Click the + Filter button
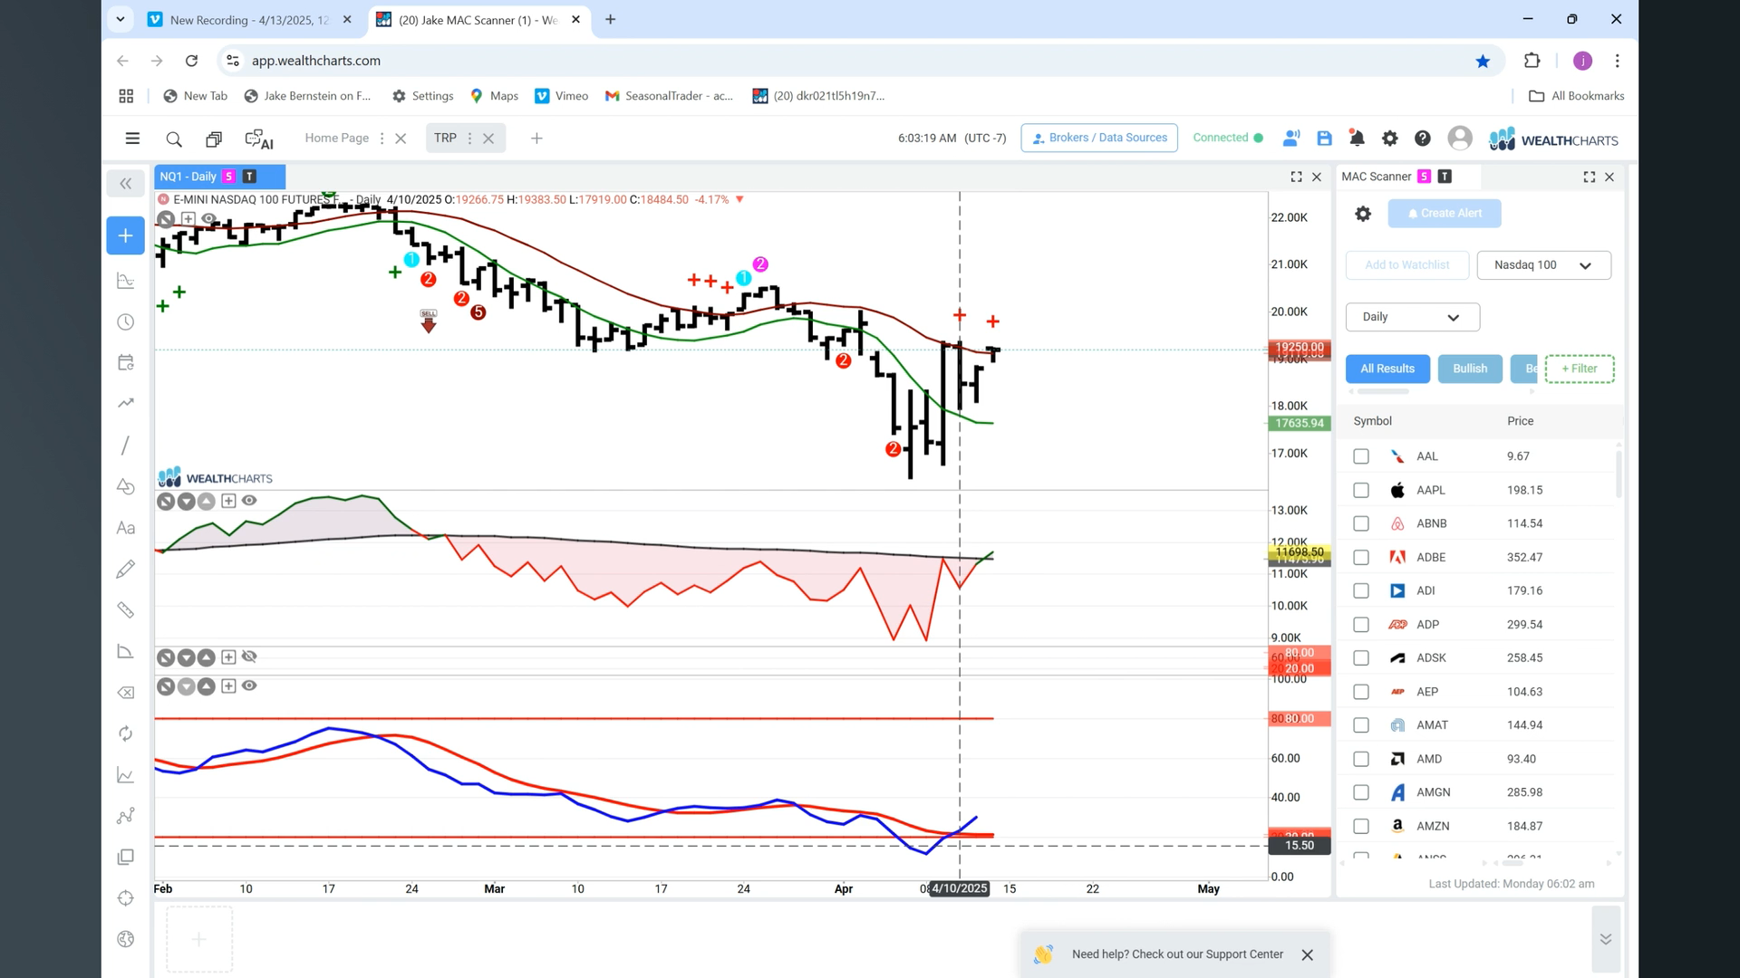Image resolution: width=1740 pixels, height=978 pixels. [1579, 369]
